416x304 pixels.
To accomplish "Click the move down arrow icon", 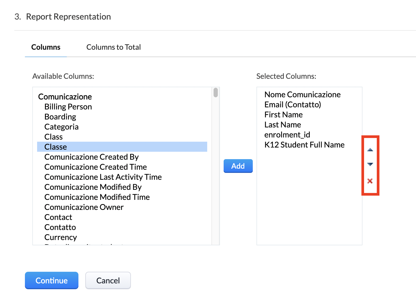I will [x=370, y=164].
